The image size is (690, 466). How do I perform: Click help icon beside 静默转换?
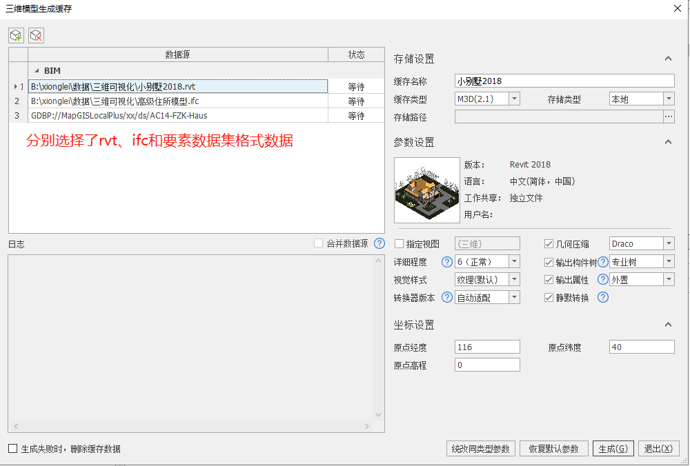[x=602, y=298]
